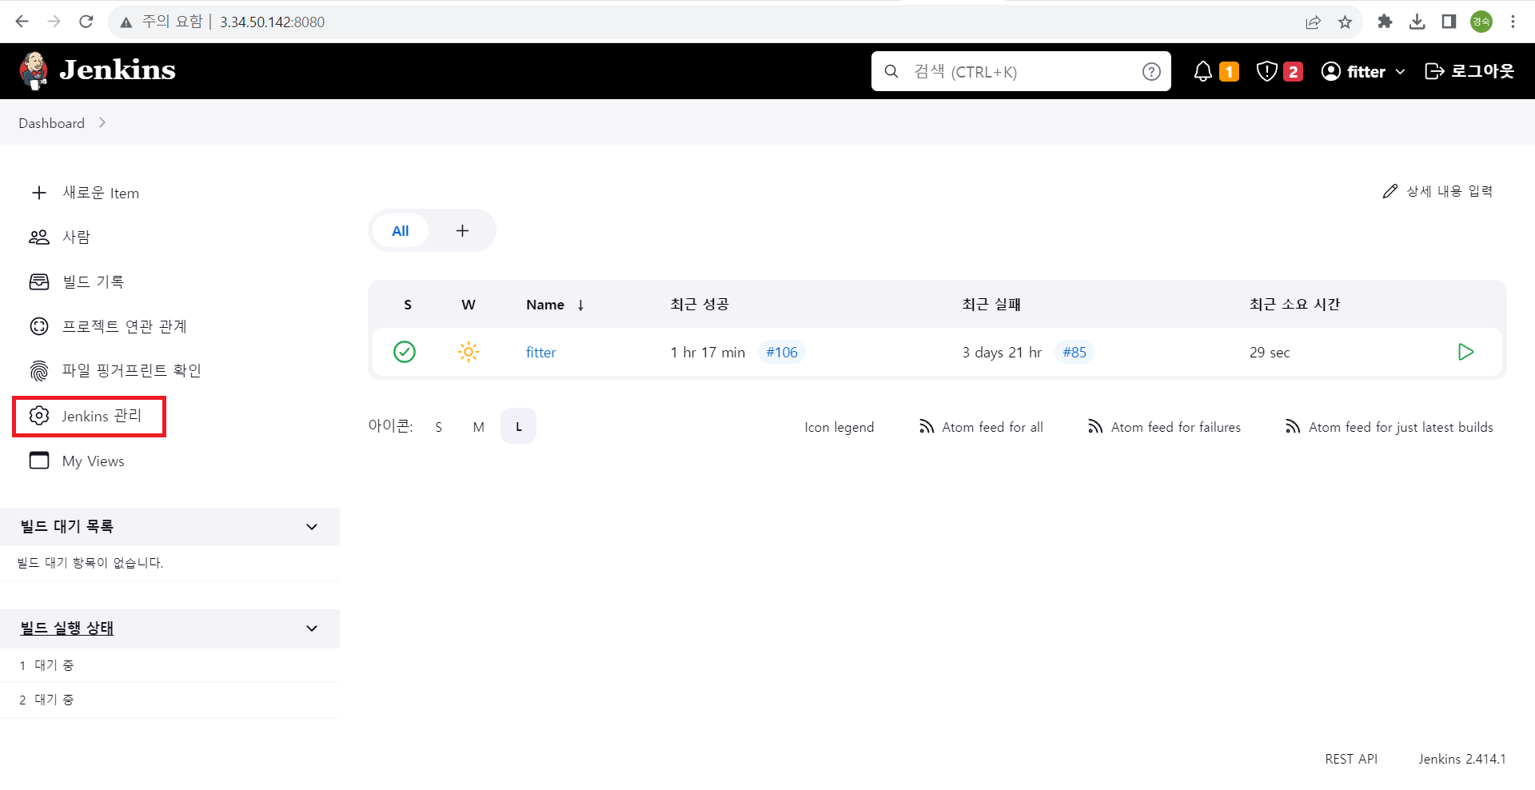Sort by 최근 성공 column

pos(700,305)
